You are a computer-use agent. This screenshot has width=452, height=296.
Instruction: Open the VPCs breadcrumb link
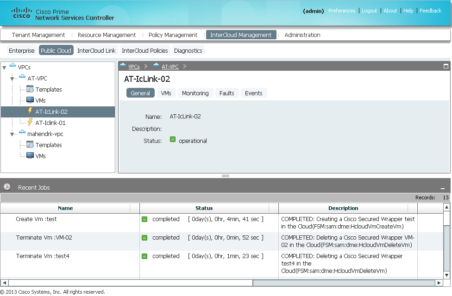133,66
